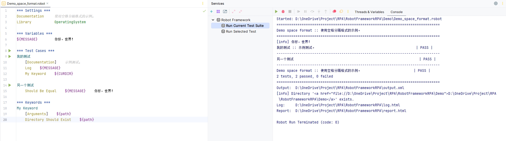Click the Add Service plus icon

211,11
